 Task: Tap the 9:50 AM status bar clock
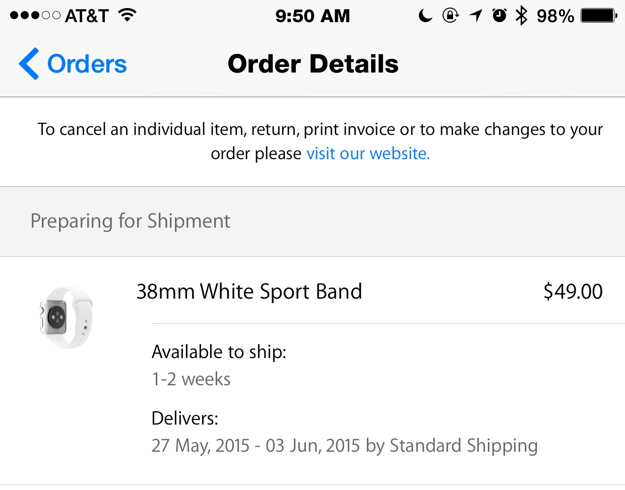(312, 16)
